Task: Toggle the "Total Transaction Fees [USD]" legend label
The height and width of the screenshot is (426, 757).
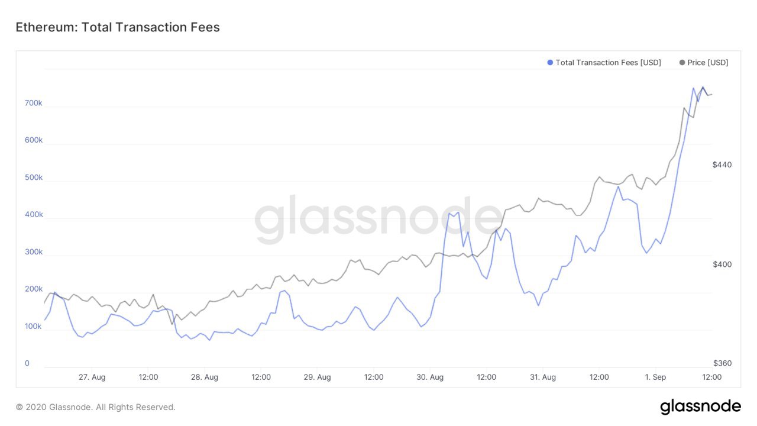Action: (x=608, y=63)
